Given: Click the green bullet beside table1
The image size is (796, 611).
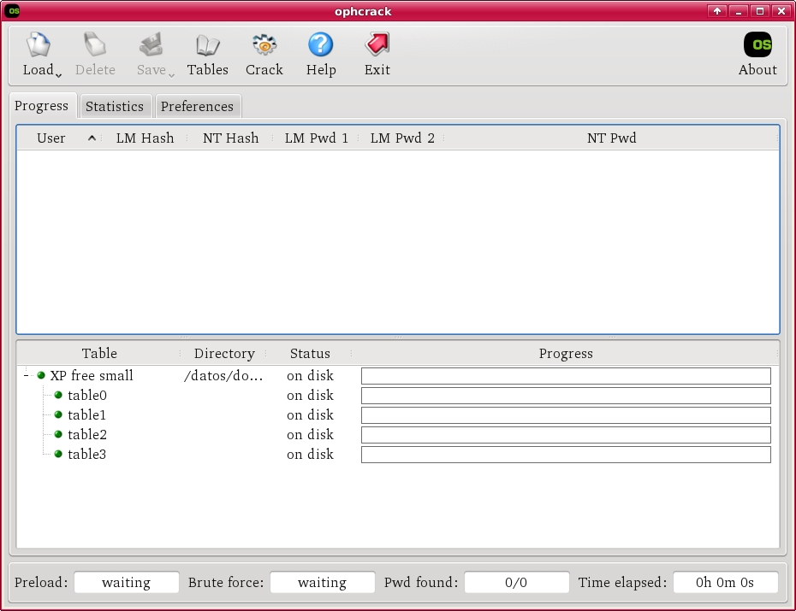Looking at the screenshot, I should pos(58,415).
